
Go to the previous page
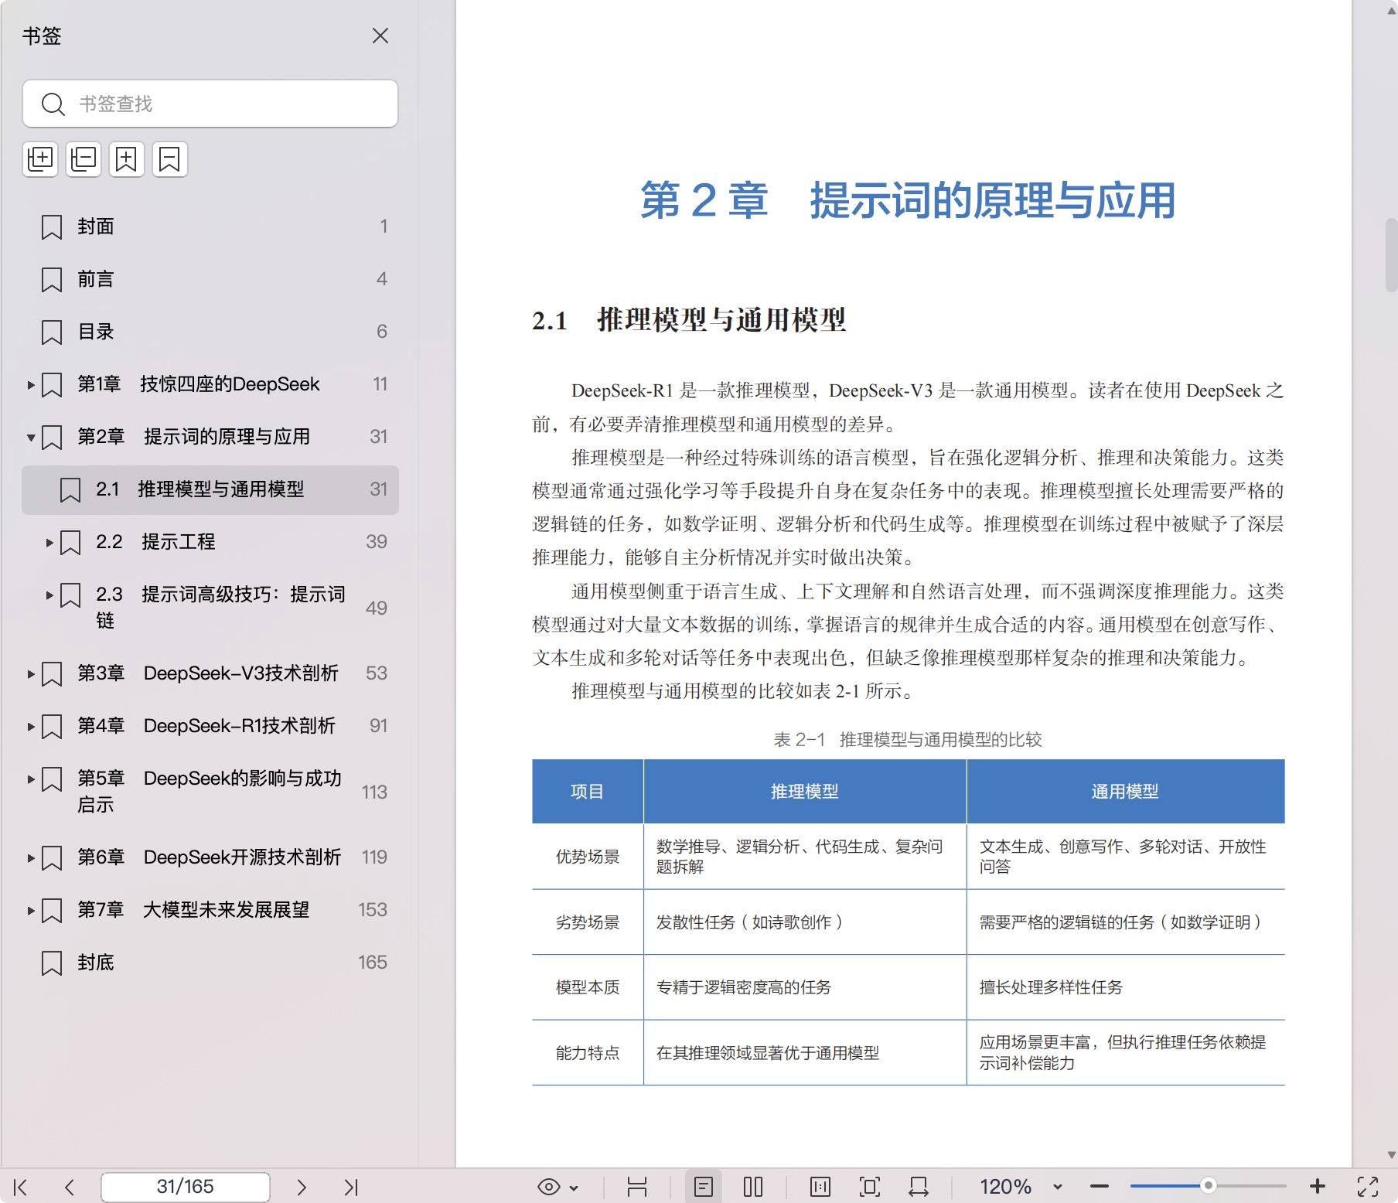[x=70, y=1187]
